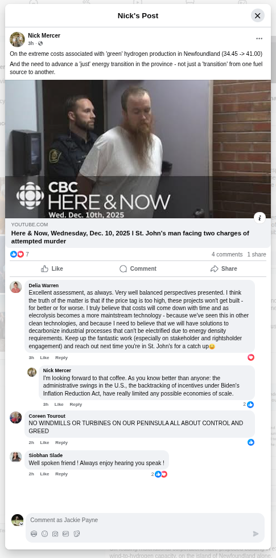This screenshot has height=558, width=276.
Task: Open the post options three-dot menu
Action: [259, 39]
